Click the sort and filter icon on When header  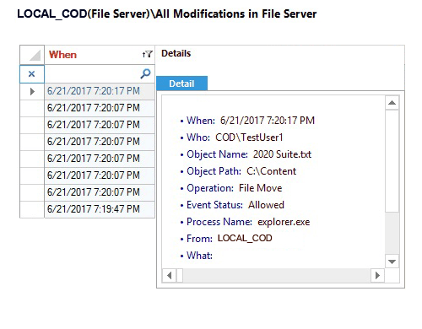[147, 54]
